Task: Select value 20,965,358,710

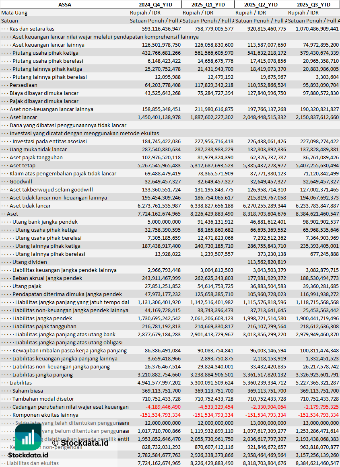Action: coord(321,61)
